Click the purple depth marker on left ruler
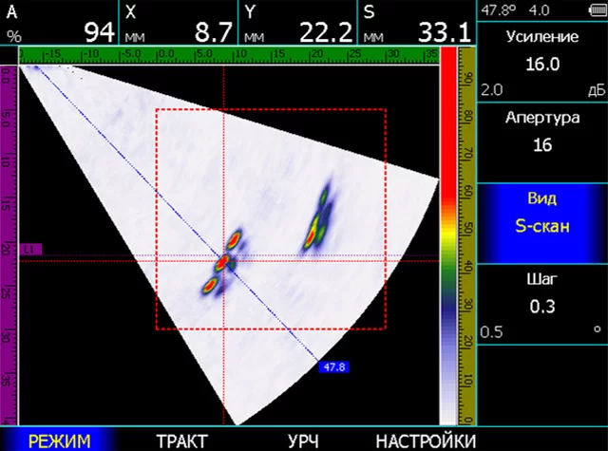Viewport: 608px width, 451px height. [31, 249]
